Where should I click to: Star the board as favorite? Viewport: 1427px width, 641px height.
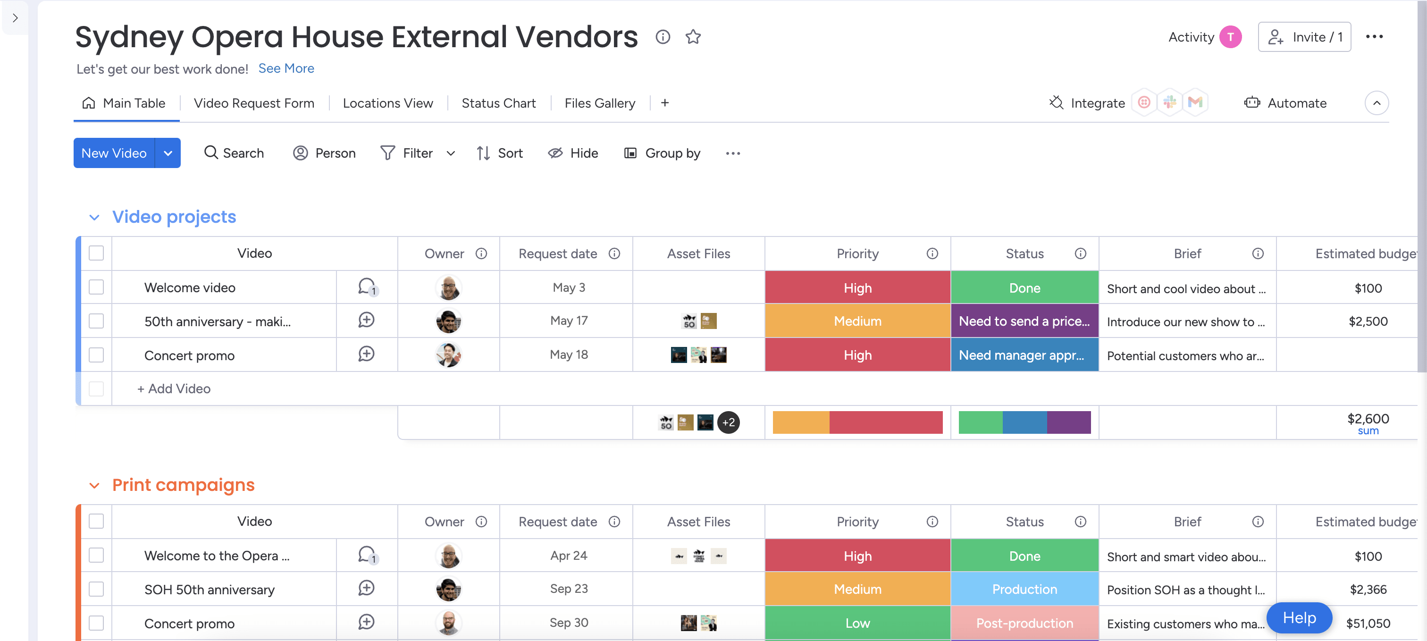click(x=693, y=37)
